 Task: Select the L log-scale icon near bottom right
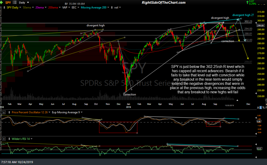click(261, 107)
